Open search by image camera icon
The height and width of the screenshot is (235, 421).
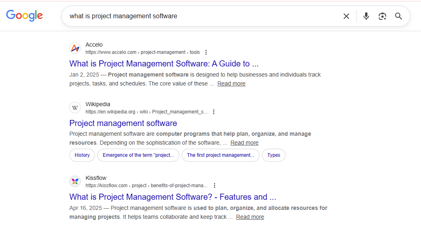pyautogui.click(x=382, y=16)
